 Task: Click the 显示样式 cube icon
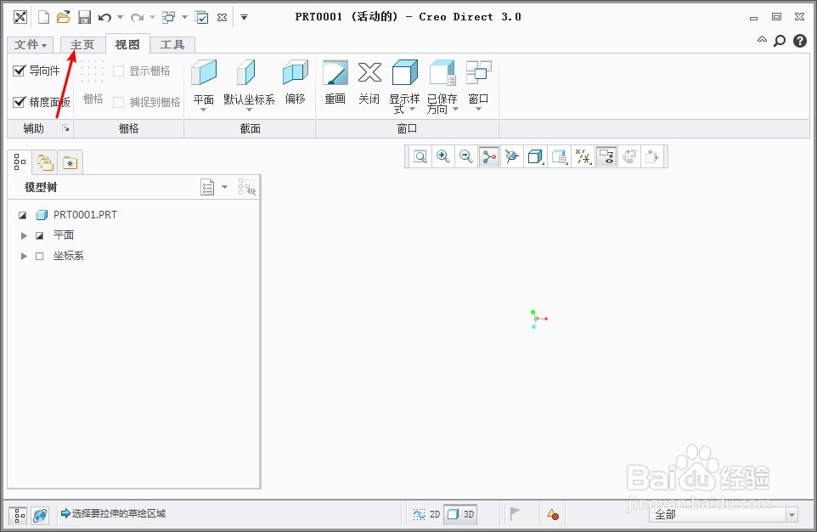(405, 72)
